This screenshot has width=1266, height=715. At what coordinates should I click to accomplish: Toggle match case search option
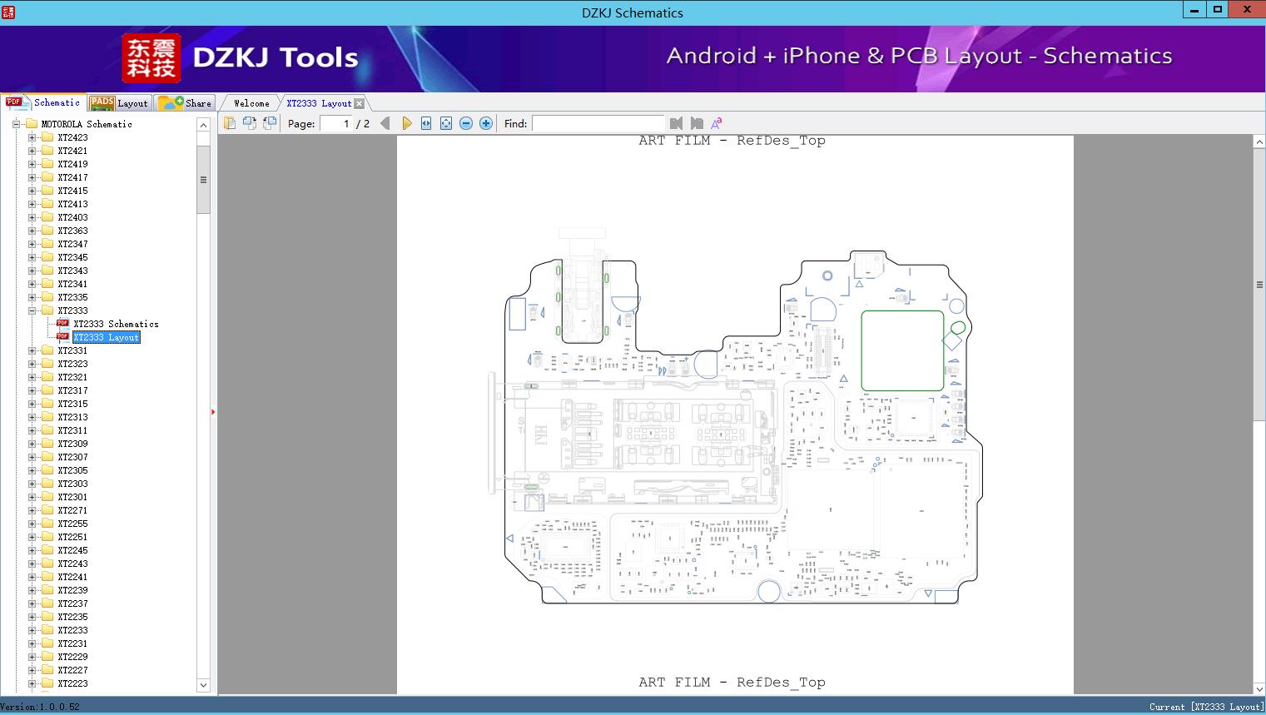[x=717, y=123]
